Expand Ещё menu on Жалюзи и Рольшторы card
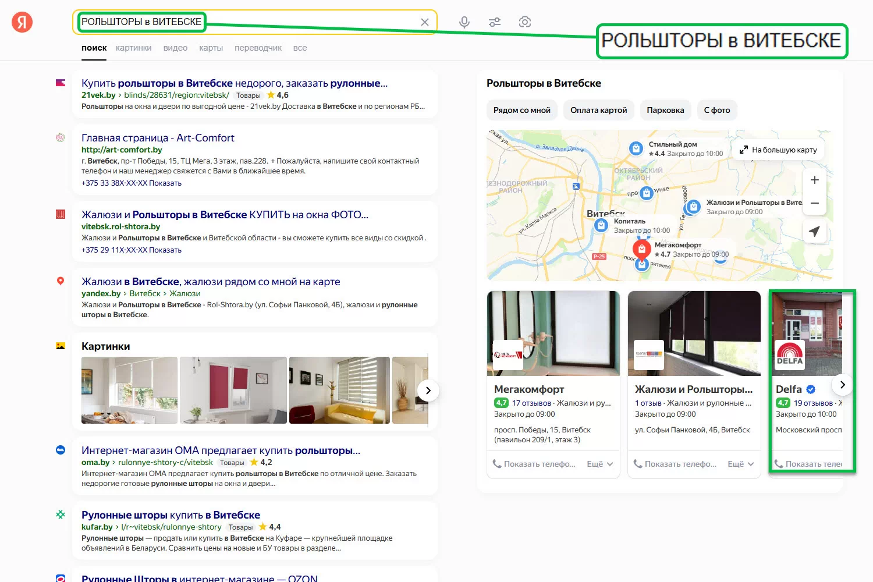This screenshot has height=582, width=873. coord(740,464)
